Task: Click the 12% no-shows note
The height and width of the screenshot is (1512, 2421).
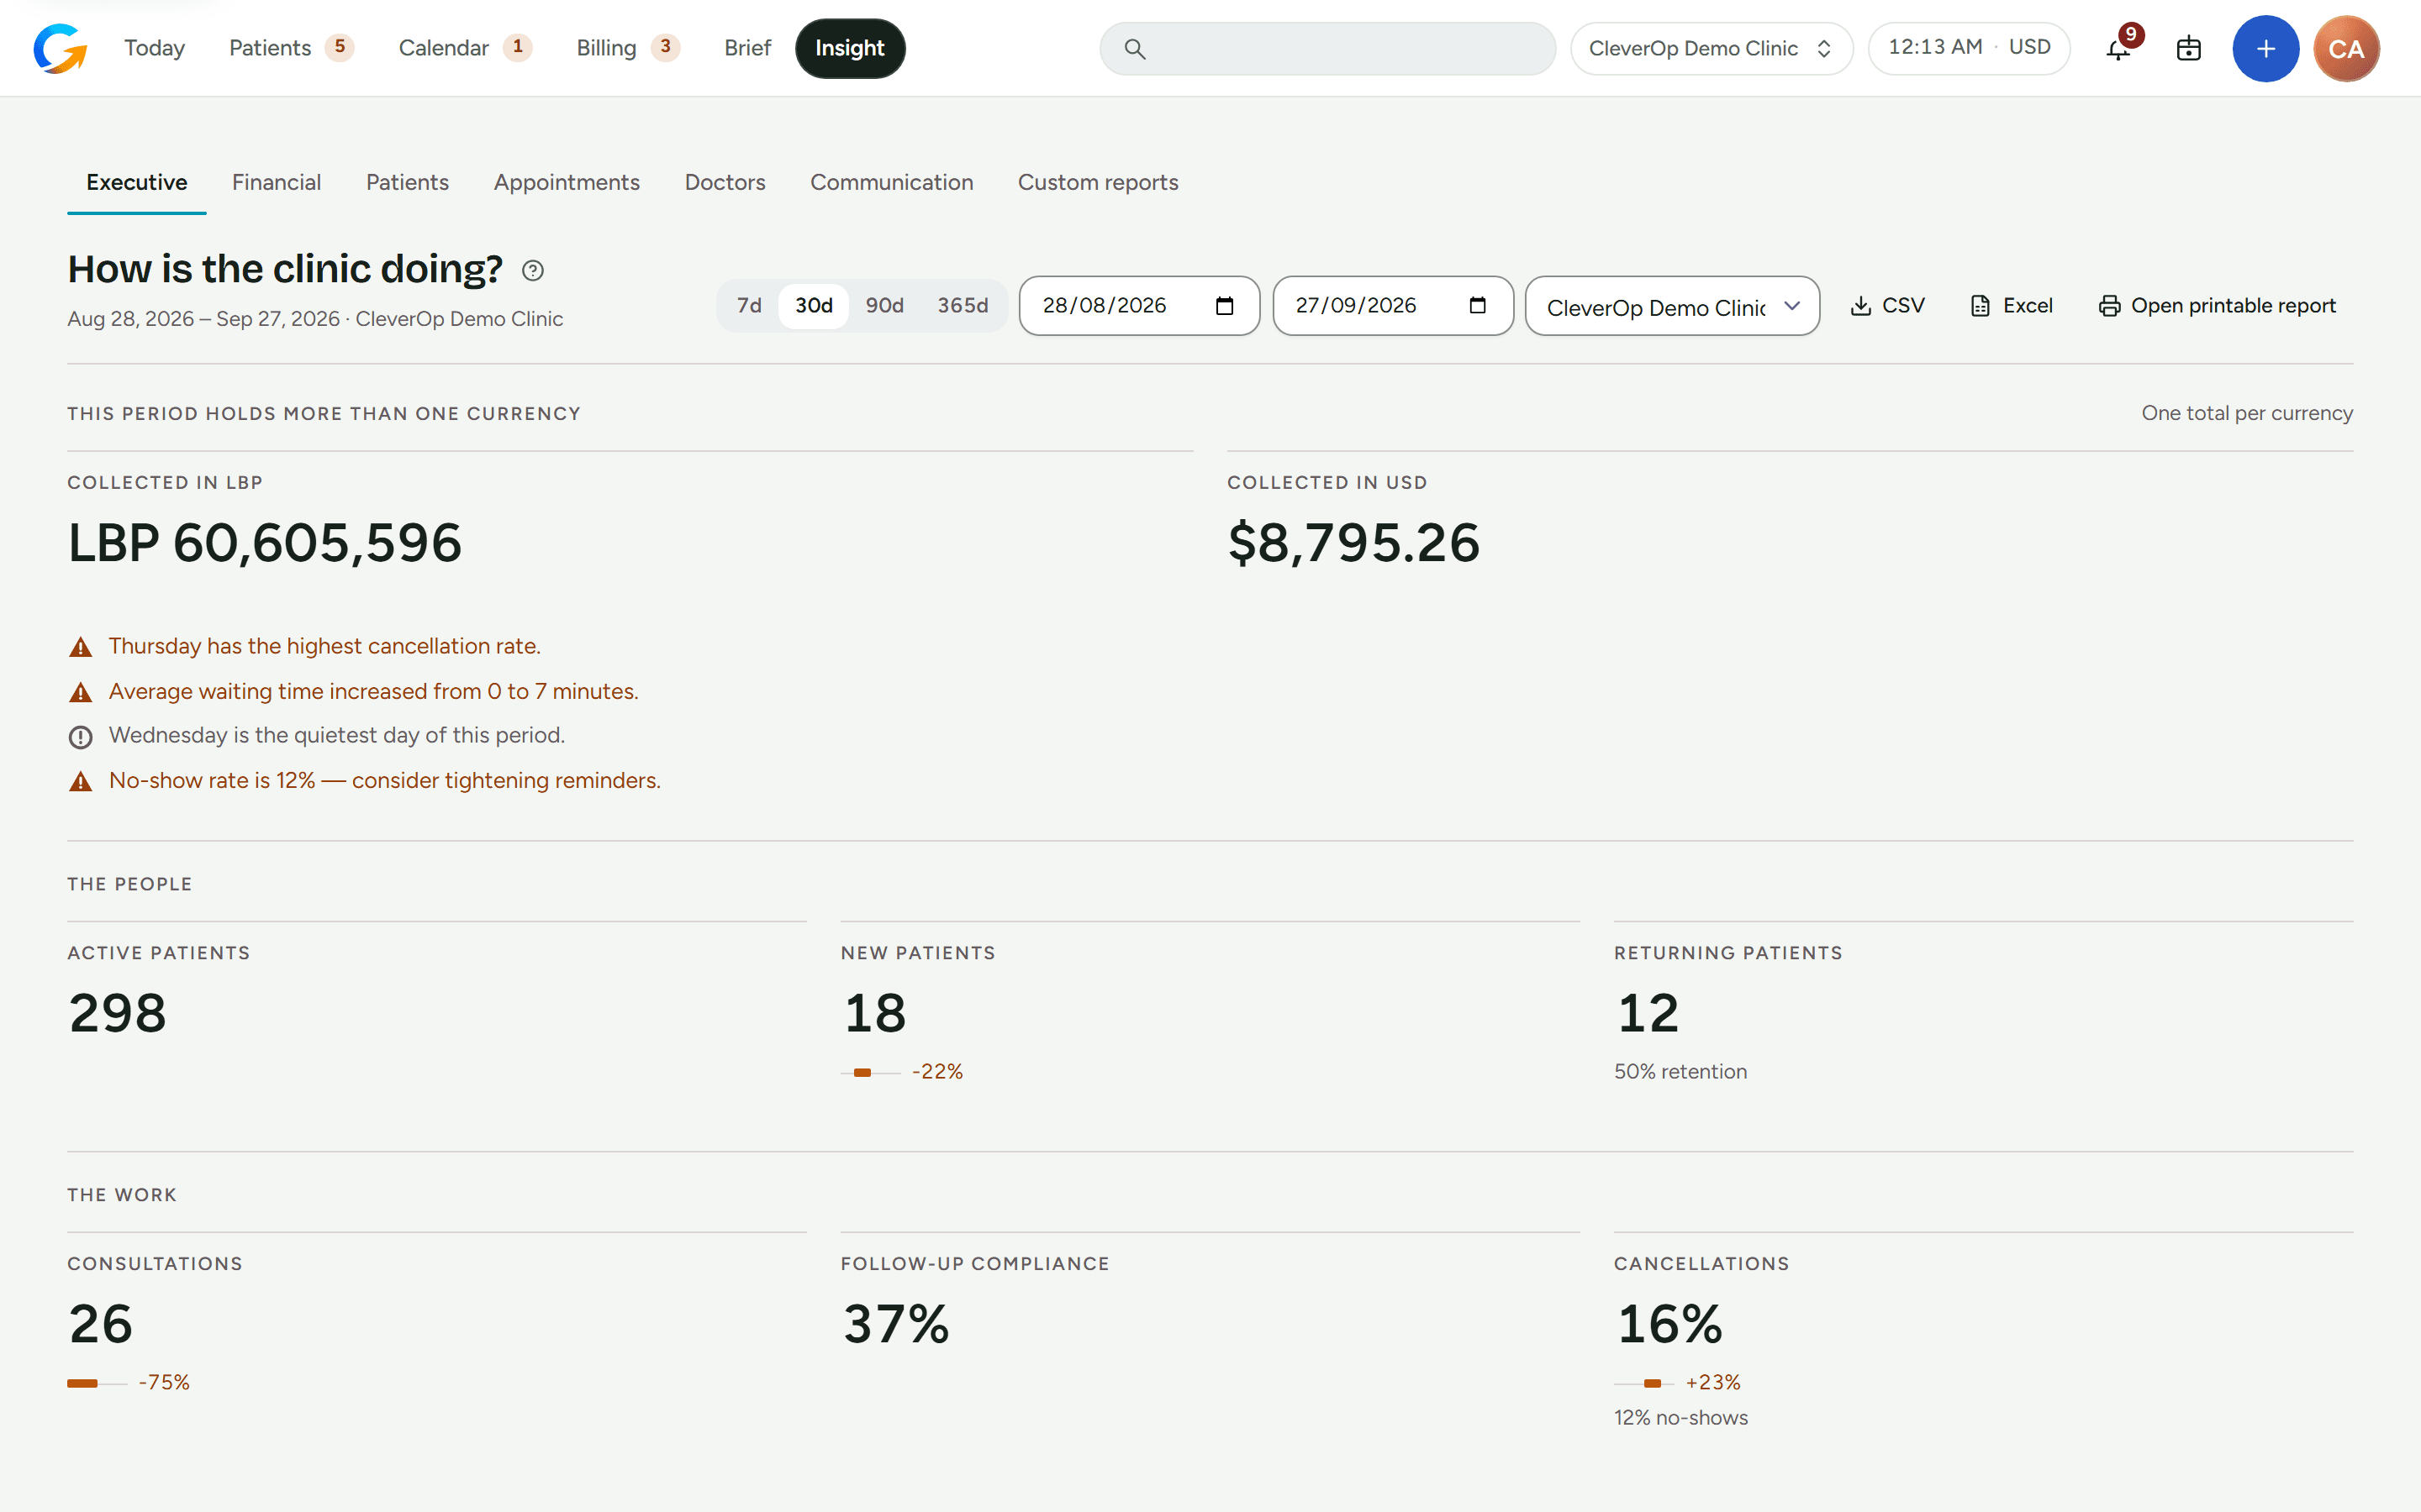Action: coord(1680,1418)
